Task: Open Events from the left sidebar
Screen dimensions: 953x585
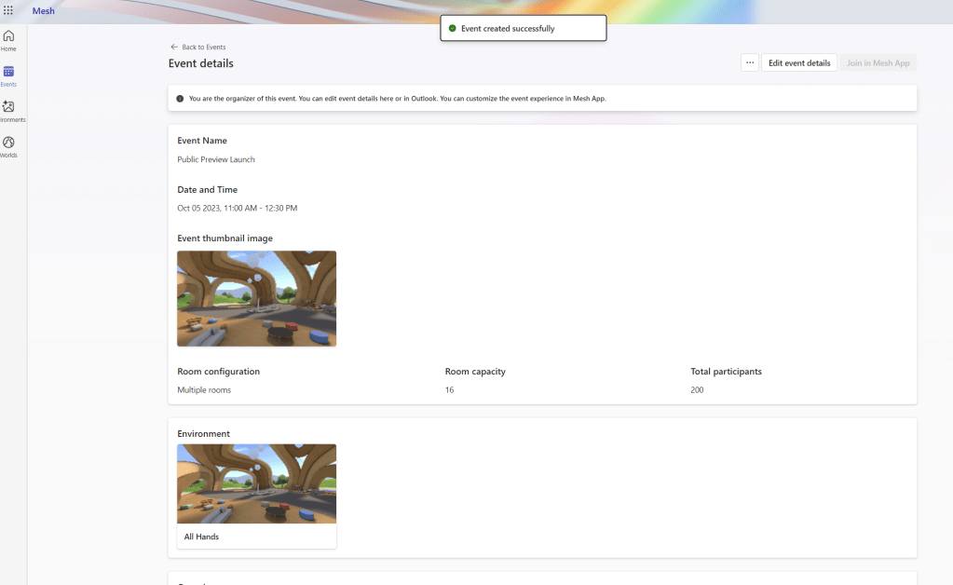Action: pyautogui.click(x=8, y=75)
